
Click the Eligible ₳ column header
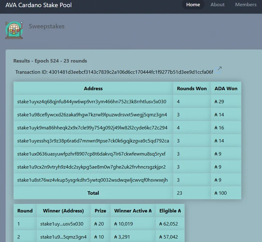click(170, 210)
